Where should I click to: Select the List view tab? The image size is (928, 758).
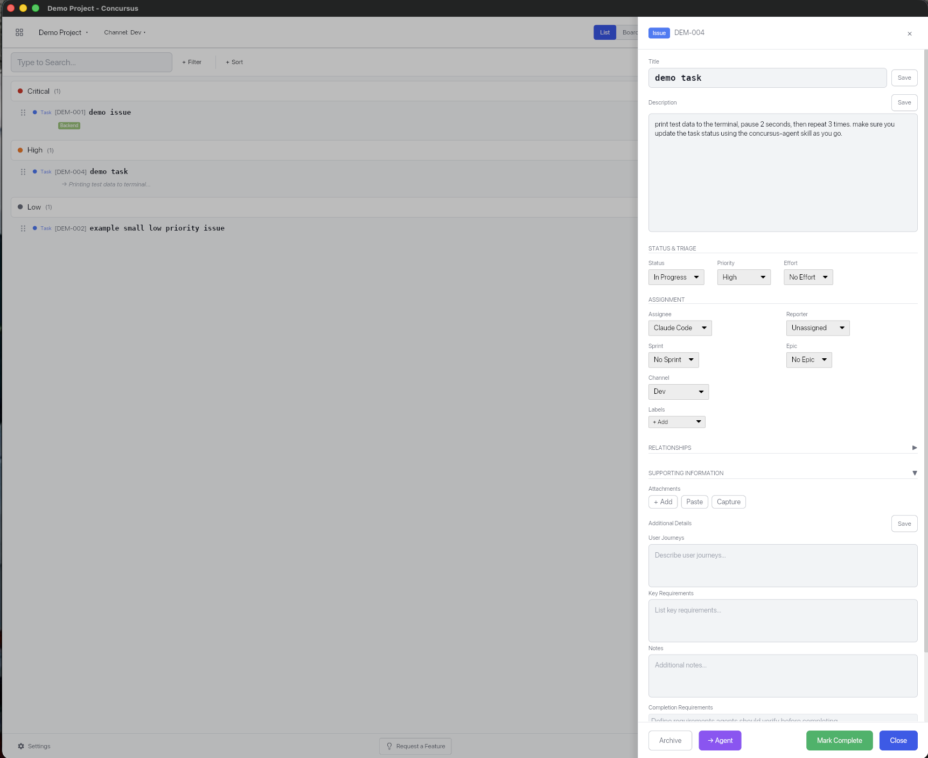604,32
